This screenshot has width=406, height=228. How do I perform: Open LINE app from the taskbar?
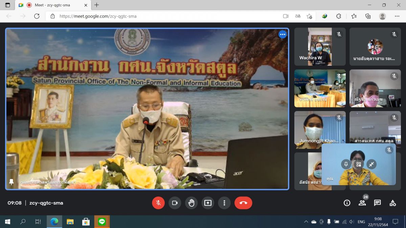(x=102, y=222)
